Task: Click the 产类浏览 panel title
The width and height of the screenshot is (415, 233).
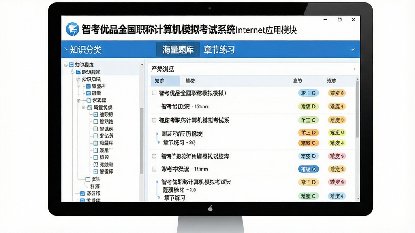Action: [163, 69]
